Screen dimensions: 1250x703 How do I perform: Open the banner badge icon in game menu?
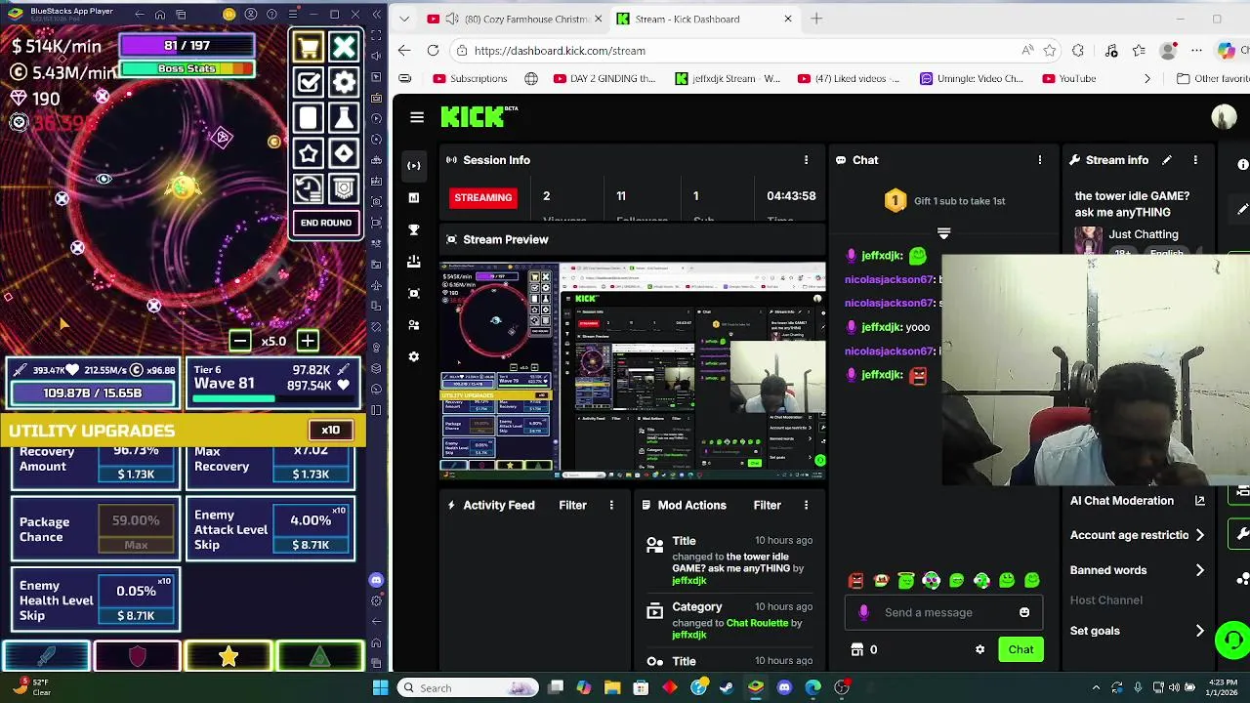(x=344, y=188)
